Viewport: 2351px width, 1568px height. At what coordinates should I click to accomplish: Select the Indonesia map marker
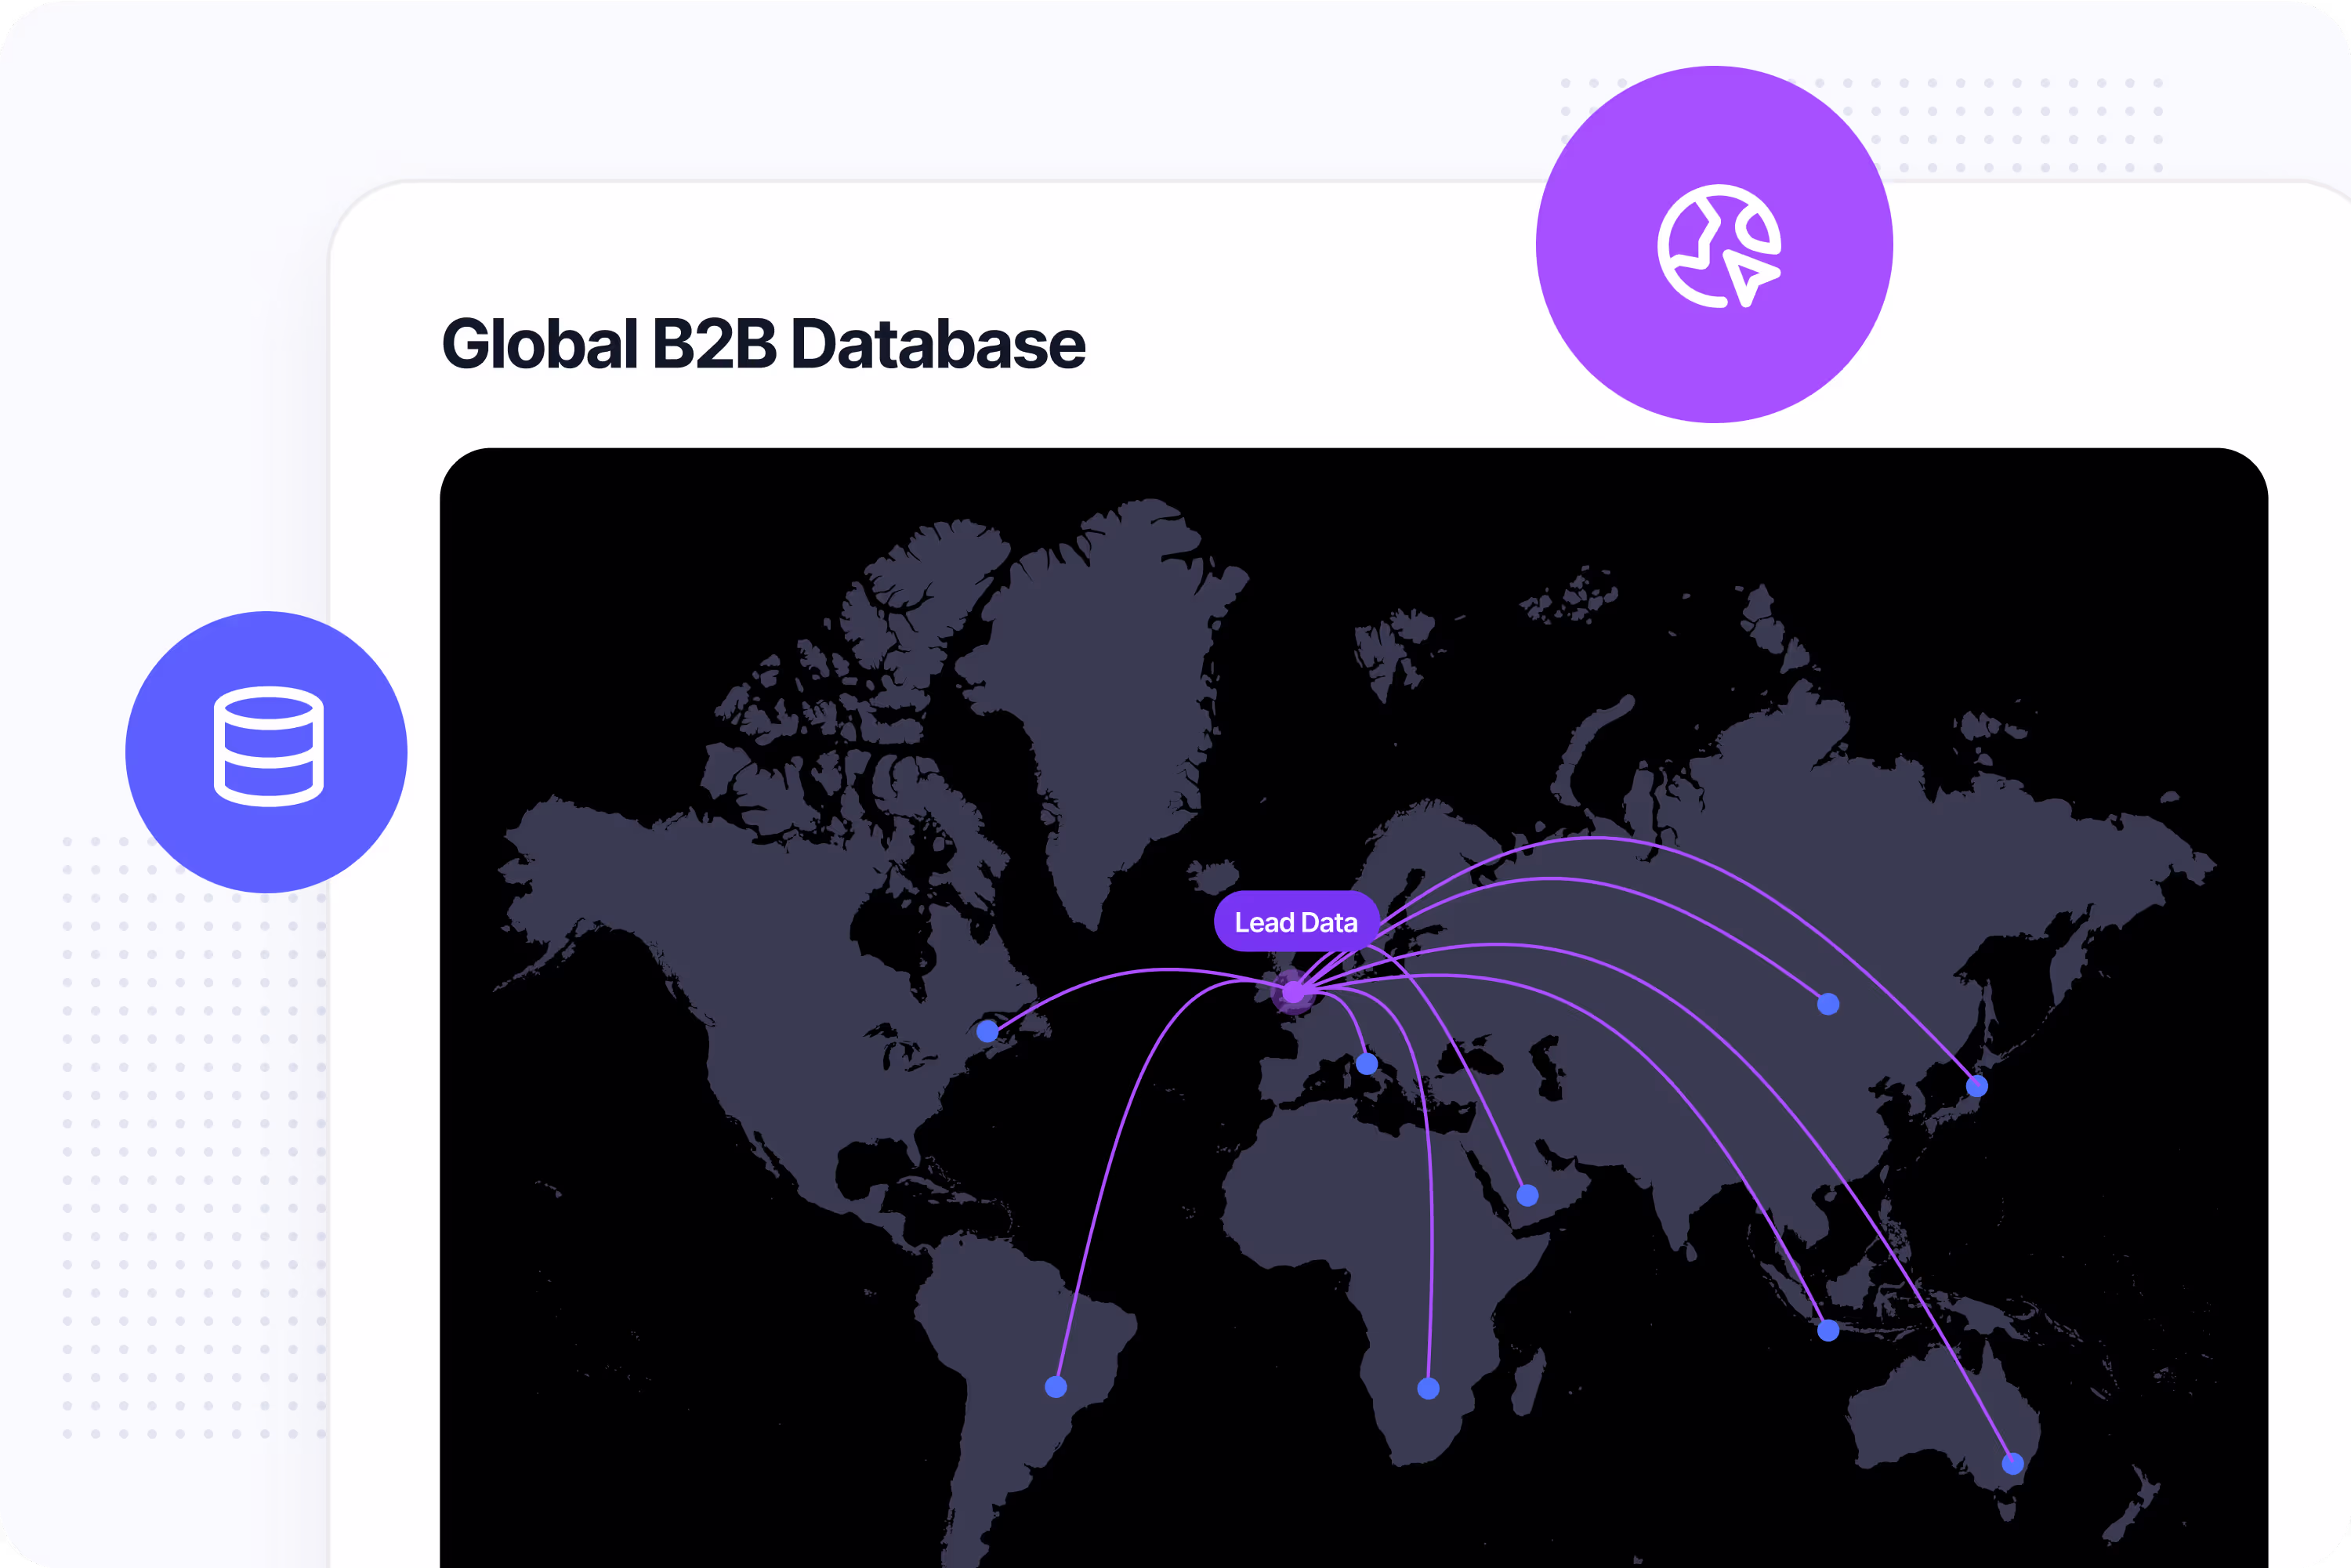click(1828, 1330)
